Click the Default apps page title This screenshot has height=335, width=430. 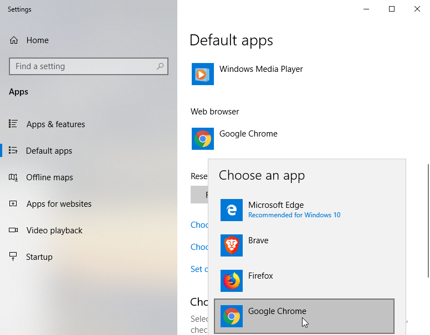tap(231, 40)
